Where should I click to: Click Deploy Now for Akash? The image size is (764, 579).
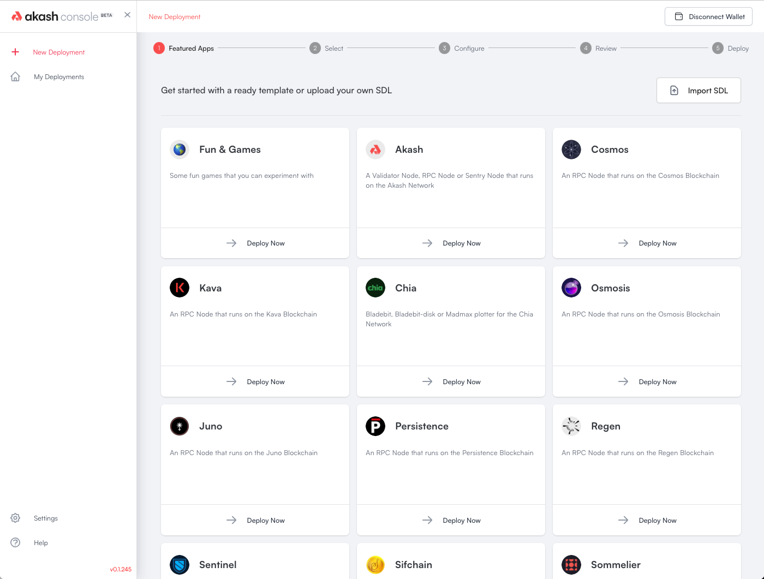(451, 243)
